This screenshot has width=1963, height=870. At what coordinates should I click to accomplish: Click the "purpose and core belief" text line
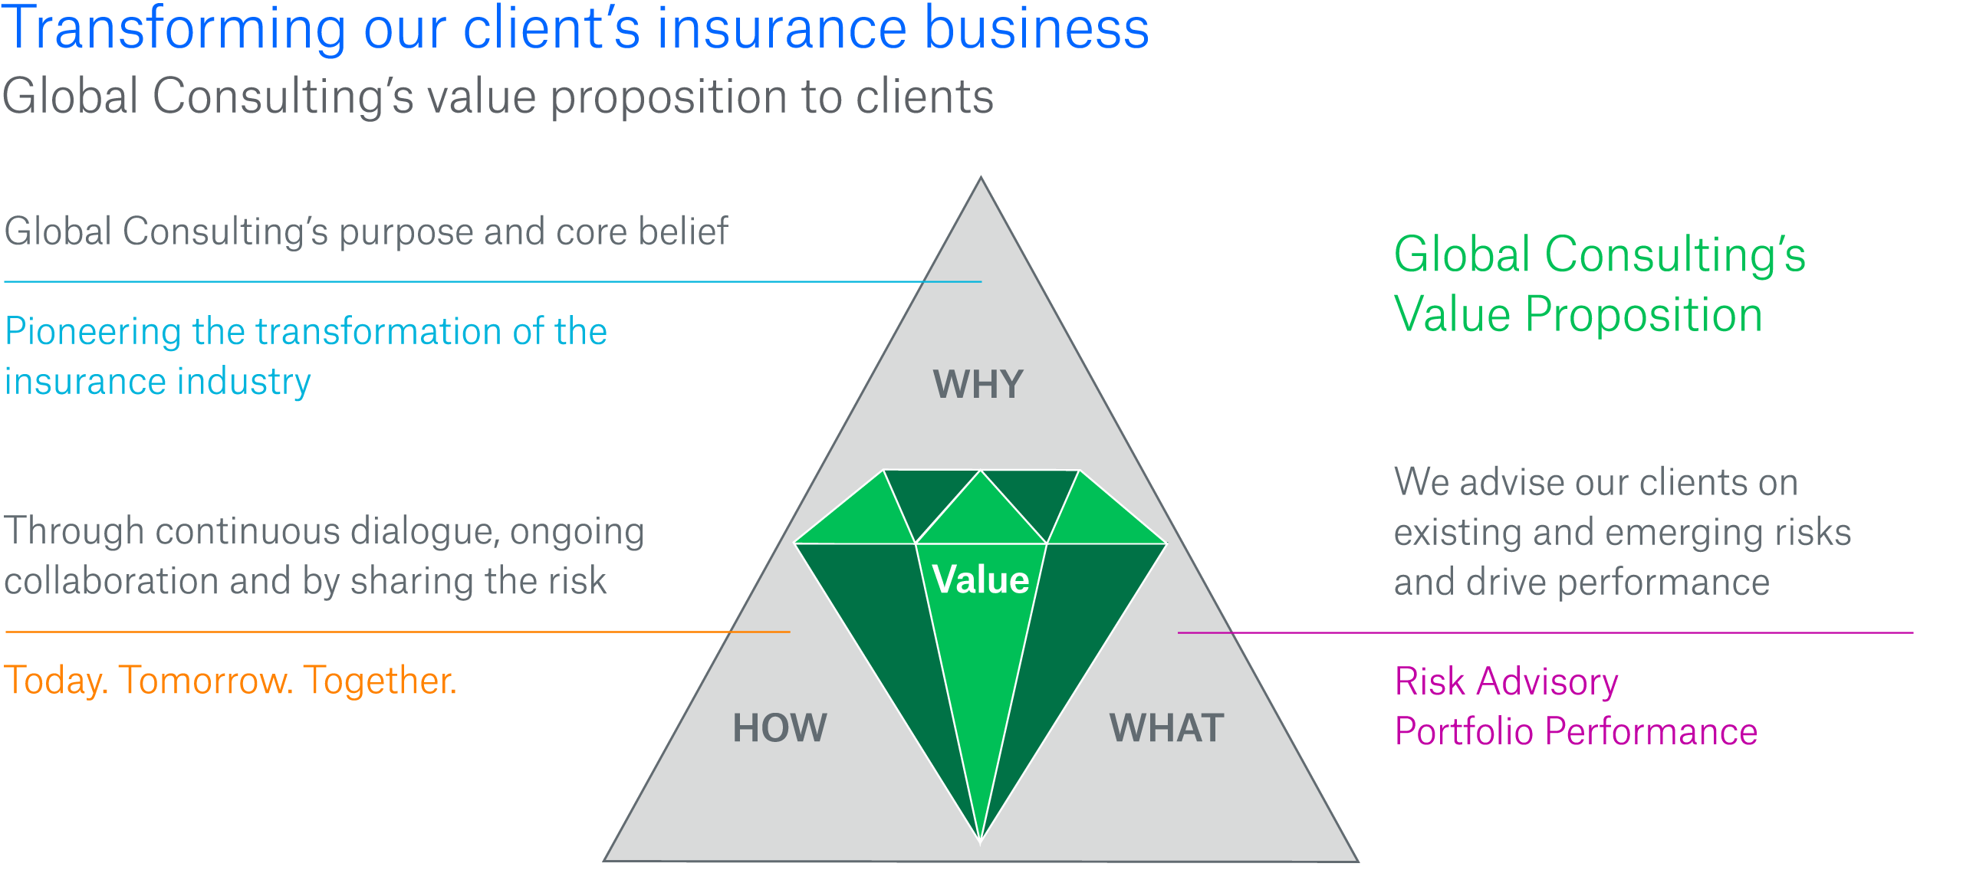(366, 231)
